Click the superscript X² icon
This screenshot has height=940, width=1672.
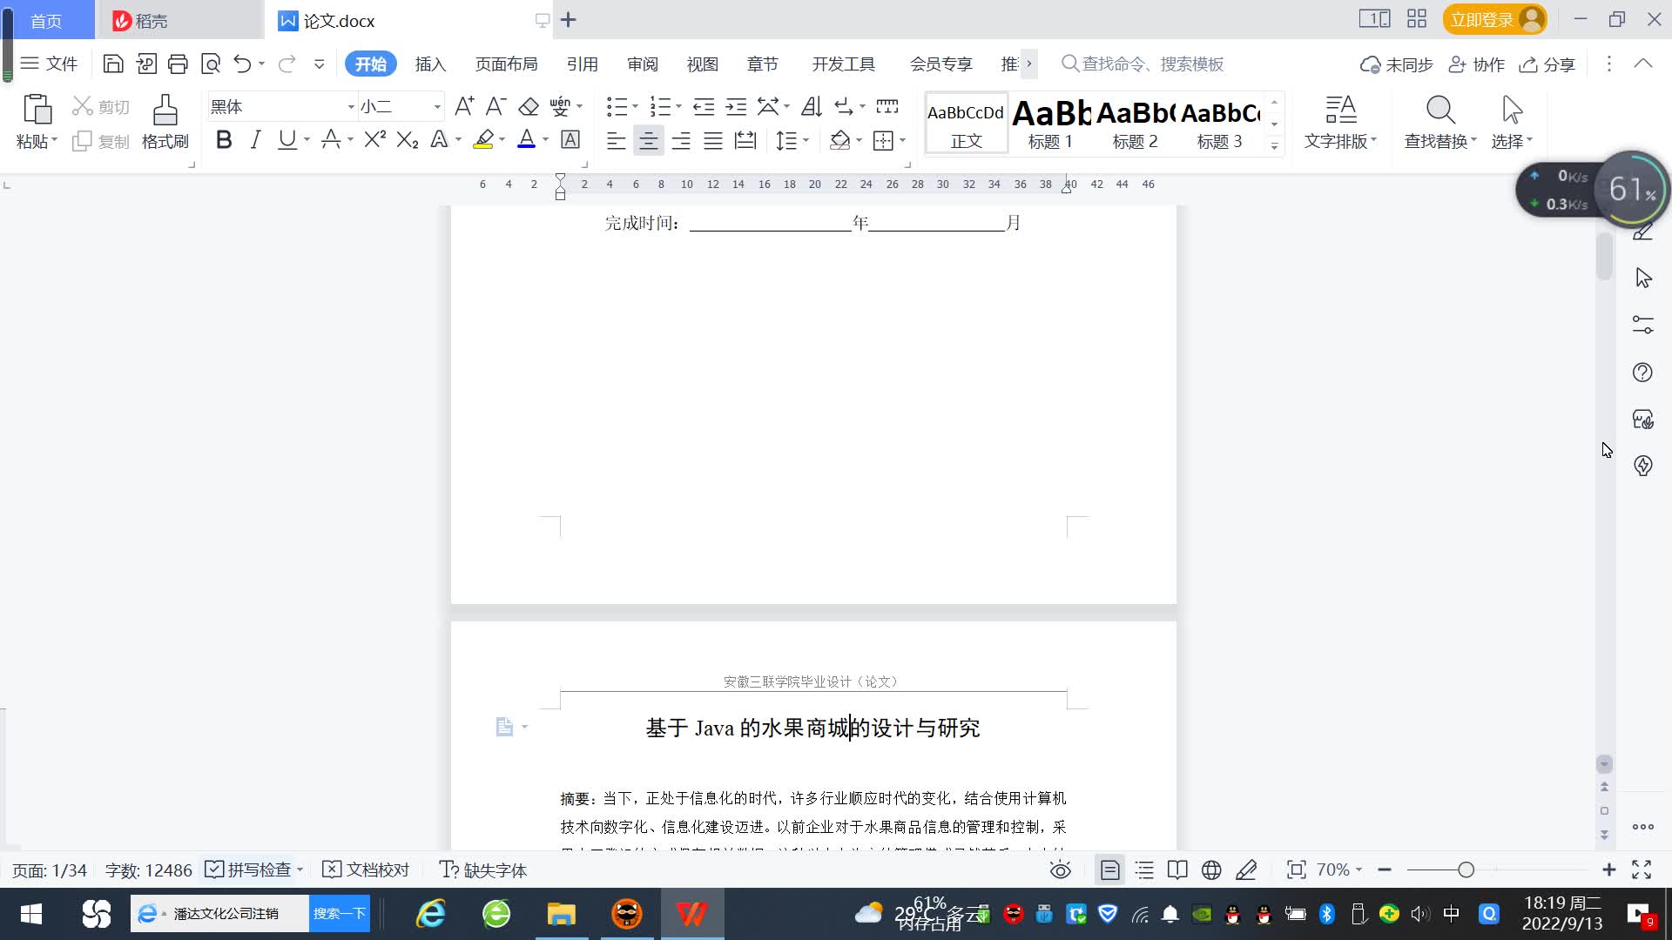click(374, 140)
